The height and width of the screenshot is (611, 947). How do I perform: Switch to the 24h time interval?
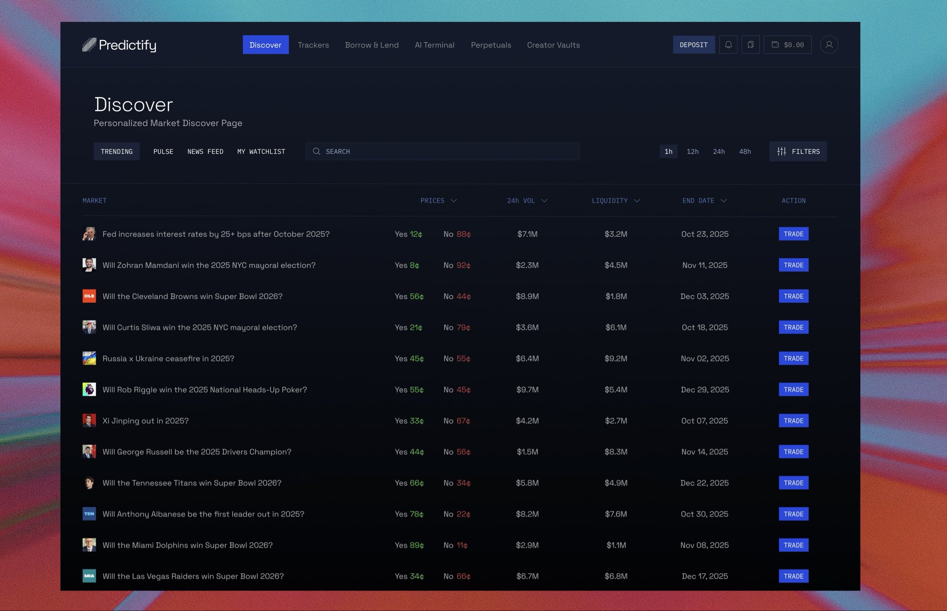coord(719,151)
